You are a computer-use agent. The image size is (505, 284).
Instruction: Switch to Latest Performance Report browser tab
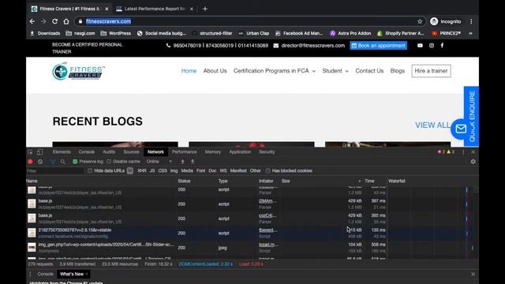point(155,9)
